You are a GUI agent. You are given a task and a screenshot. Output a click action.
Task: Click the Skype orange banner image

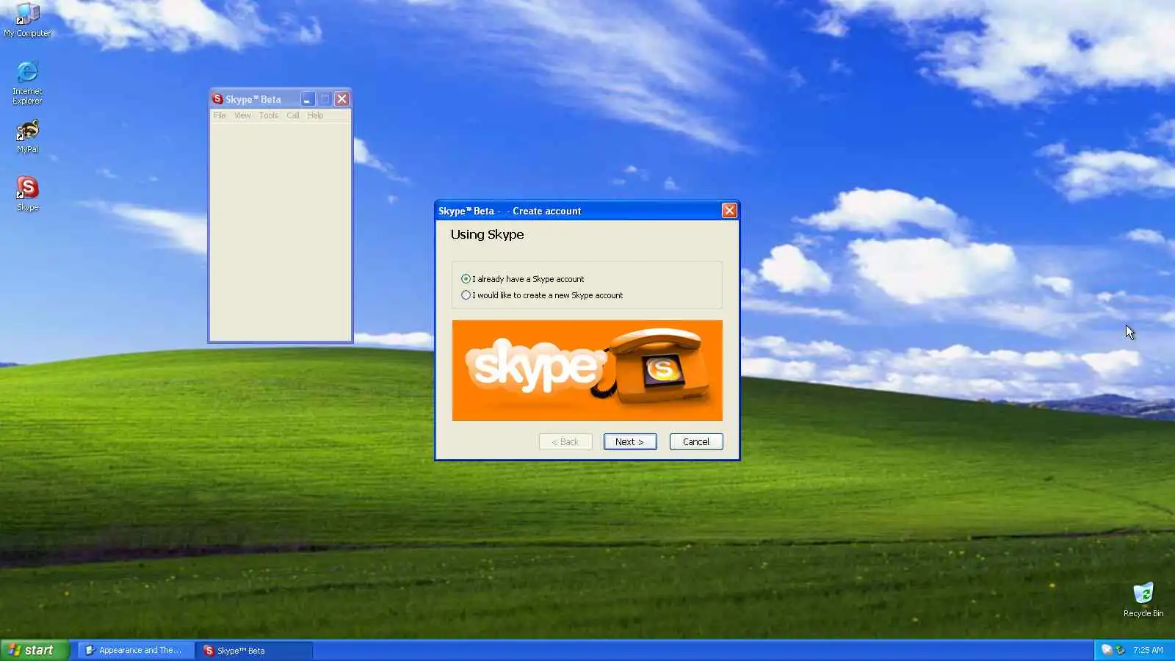(x=587, y=370)
